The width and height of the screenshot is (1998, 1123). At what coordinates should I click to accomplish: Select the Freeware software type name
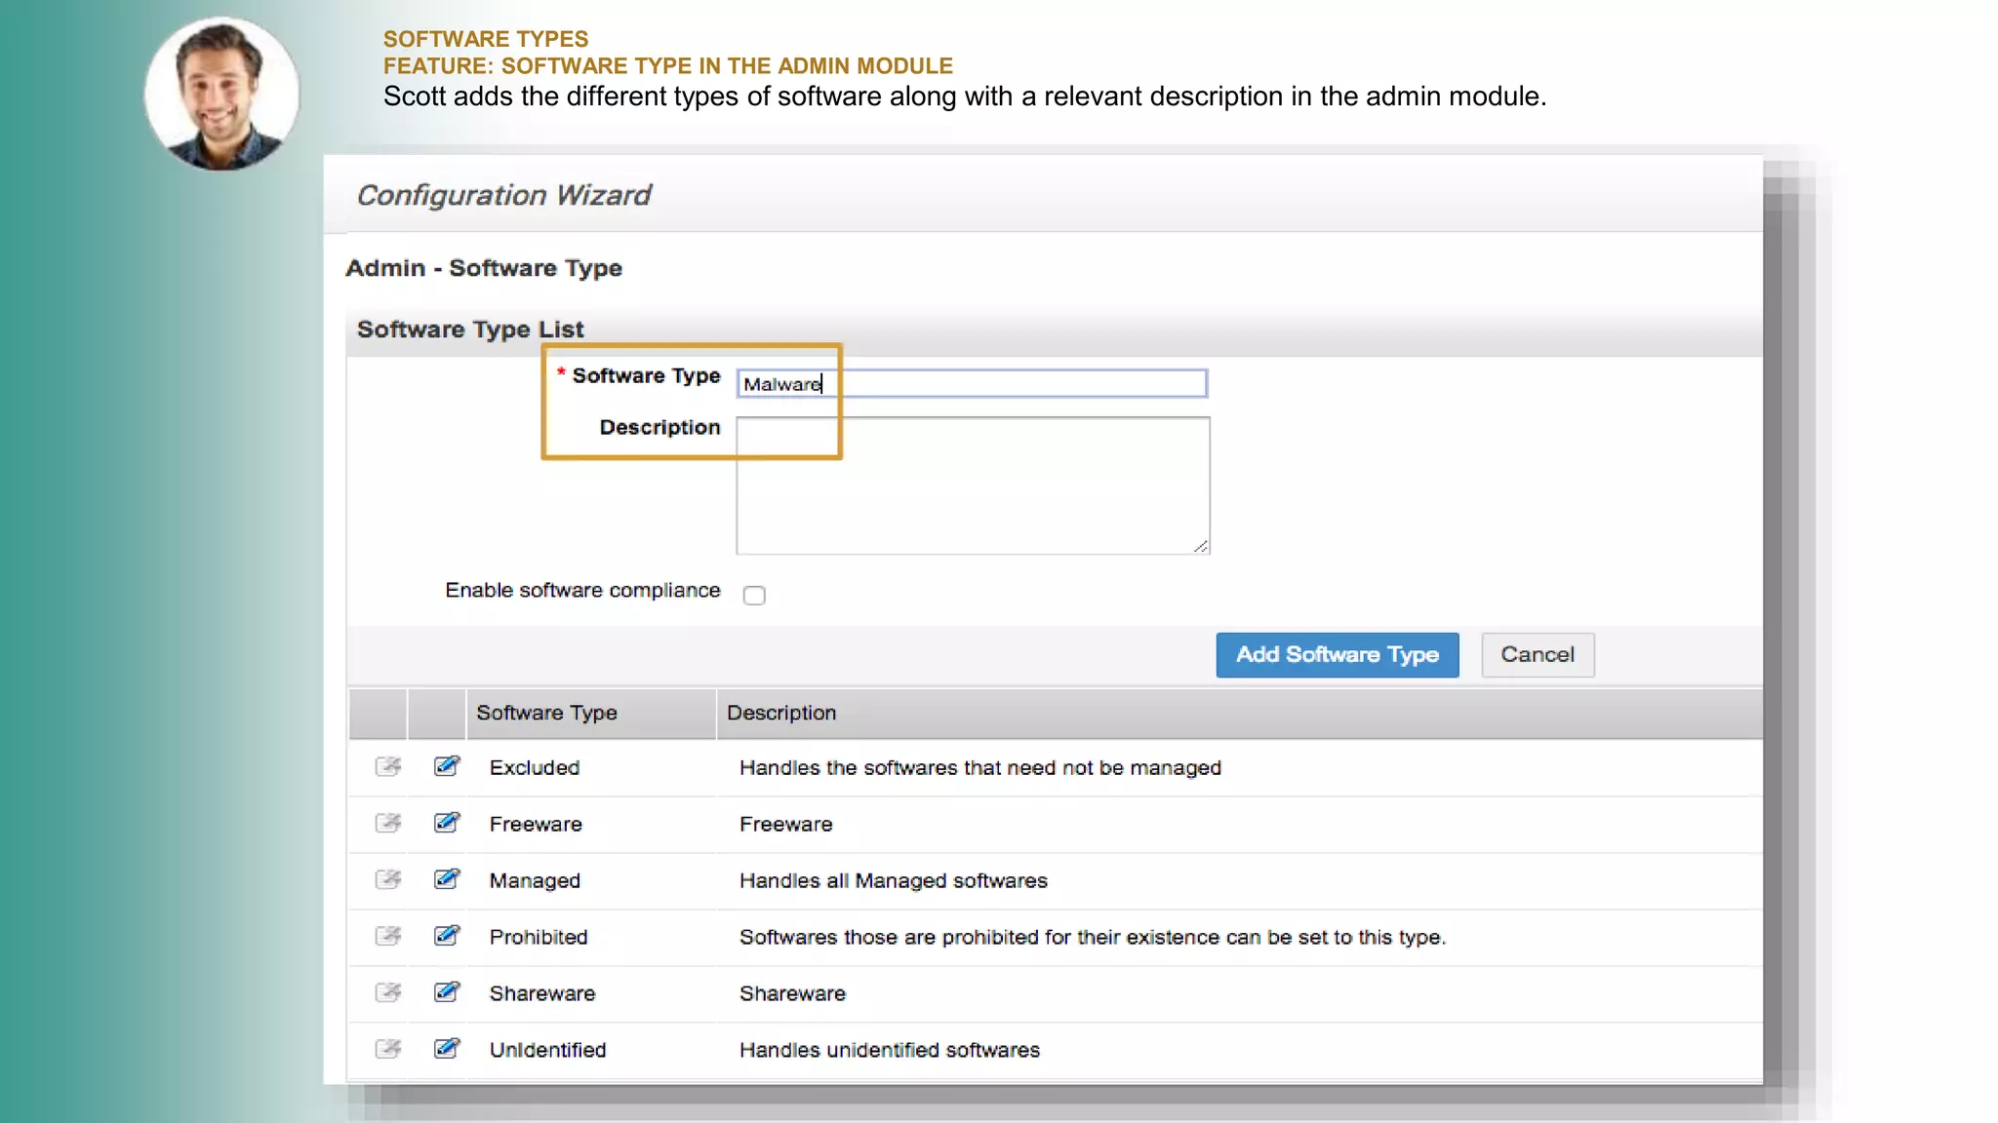pyautogui.click(x=536, y=825)
